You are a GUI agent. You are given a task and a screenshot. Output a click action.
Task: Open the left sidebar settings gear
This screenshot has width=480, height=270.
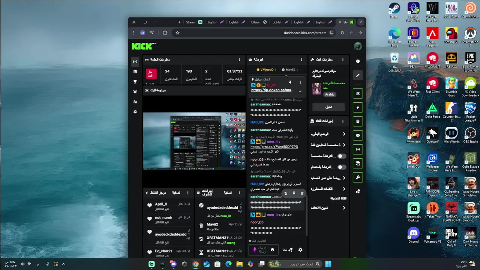click(x=135, y=112)
